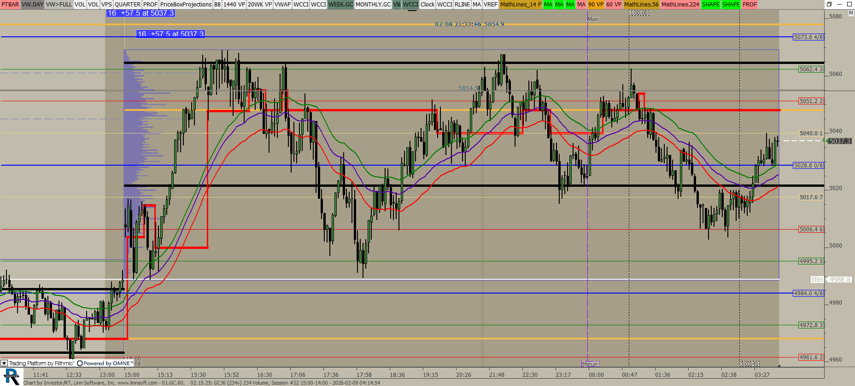Click the Rithmic icon beside 'Trading Platform'
Image resolution: width=855 pixels, height=386 pixels.
tap(4, 363)
